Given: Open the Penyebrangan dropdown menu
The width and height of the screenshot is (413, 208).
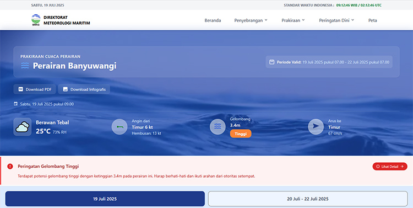Looking at the screenshot, I should coord(251,20).
